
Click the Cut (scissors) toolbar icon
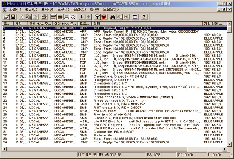tap(22, 17)
